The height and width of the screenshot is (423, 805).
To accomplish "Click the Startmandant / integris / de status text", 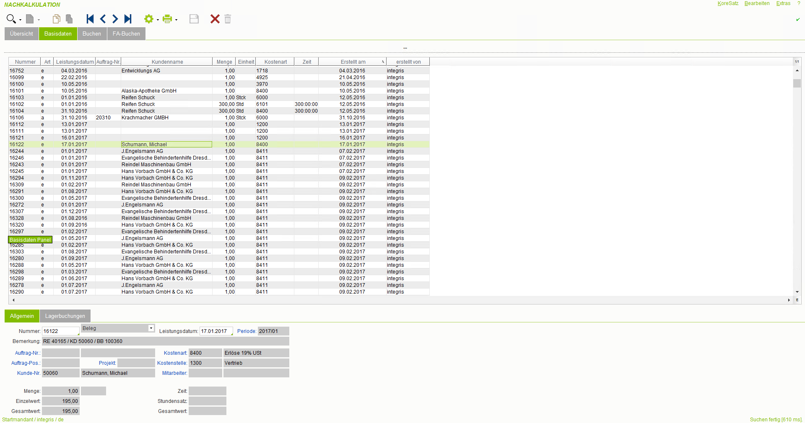I will point(33,420).
